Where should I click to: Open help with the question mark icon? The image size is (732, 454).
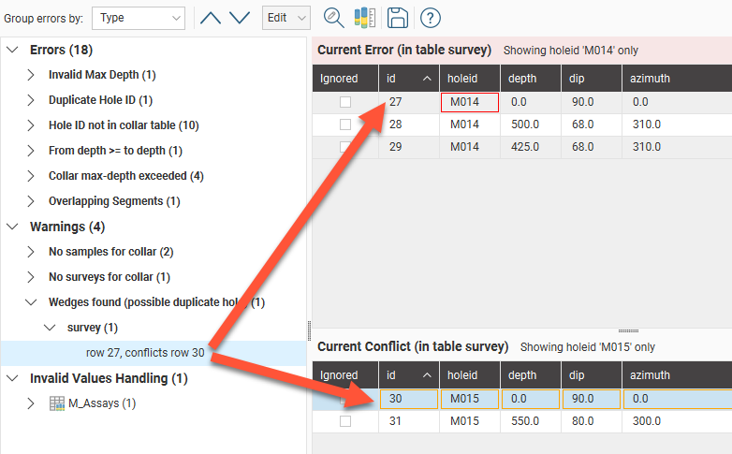[430, 18]
